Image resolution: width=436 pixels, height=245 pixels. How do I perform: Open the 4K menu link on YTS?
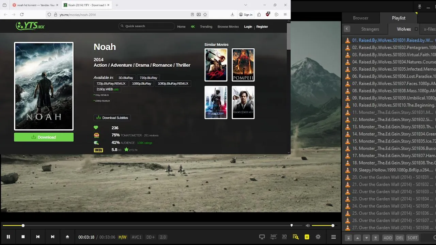pyautogui.click(x=193, y=27)
